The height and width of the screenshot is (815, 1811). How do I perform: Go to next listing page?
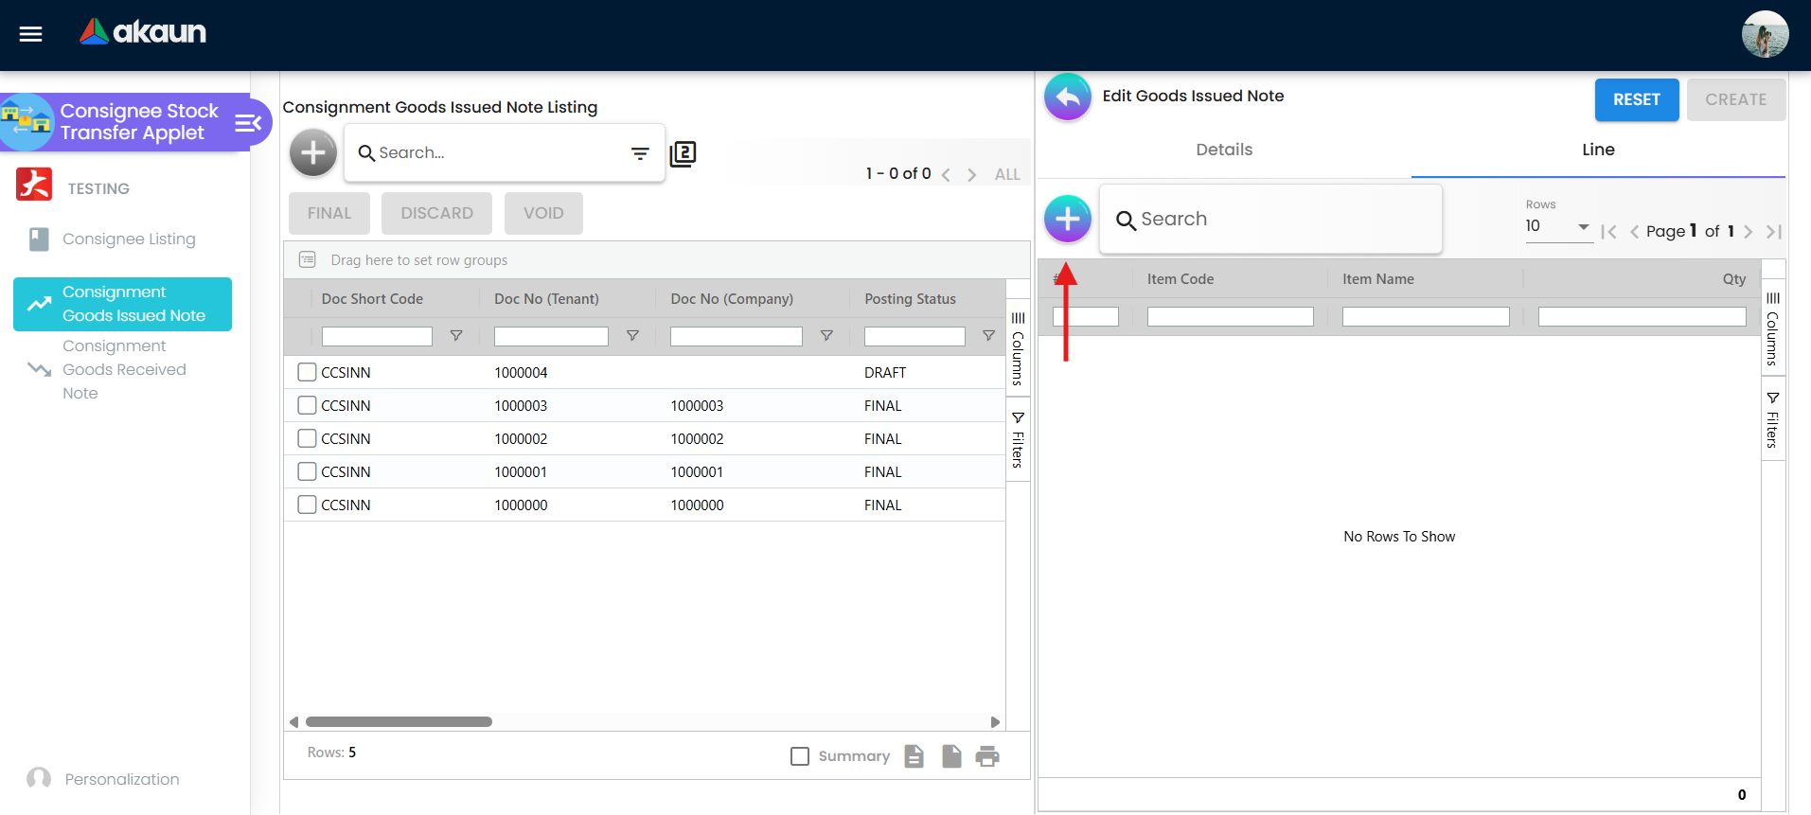pyautogui.click(x=971, y=175)
